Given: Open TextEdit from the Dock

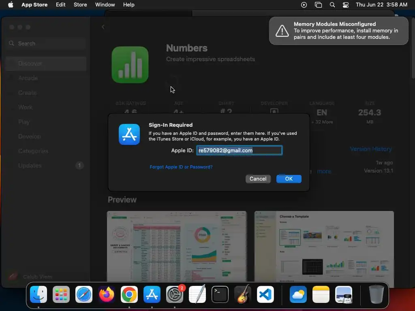Looking at the screenshot, I should point(197,294).
